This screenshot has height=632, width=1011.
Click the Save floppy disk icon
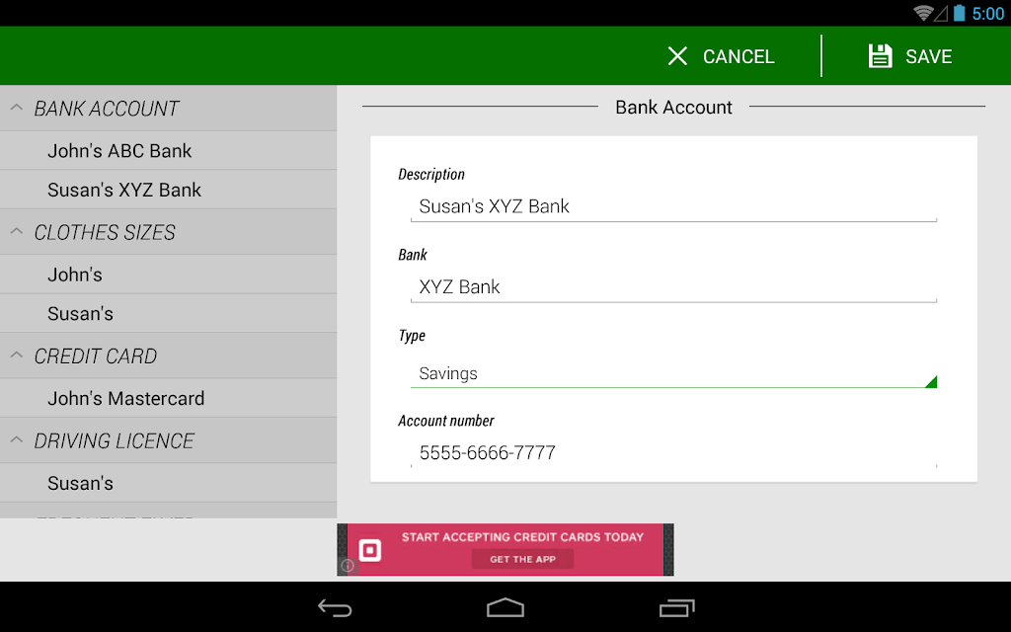880,56
